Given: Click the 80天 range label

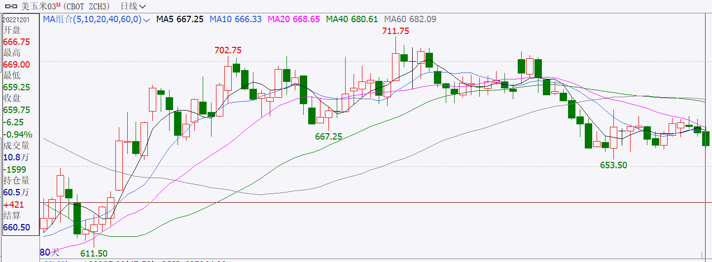Looking at the screenshot, I should [x=49, y=252].
